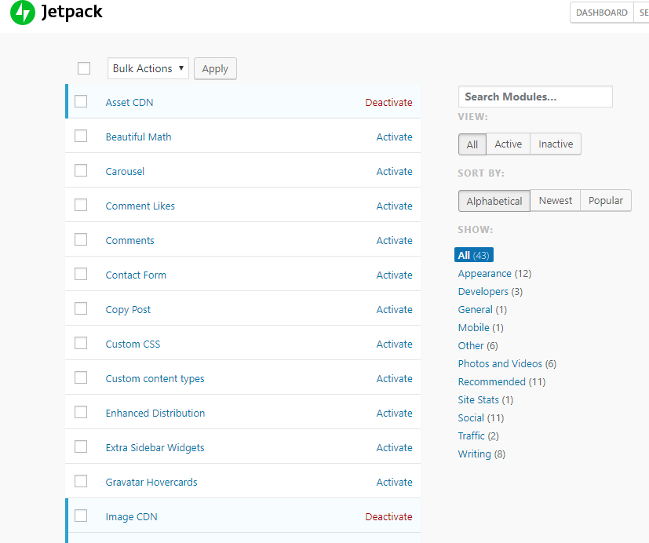Click in the Search Modules field
This screenshot has height=543, width=649.
(534, 97)
